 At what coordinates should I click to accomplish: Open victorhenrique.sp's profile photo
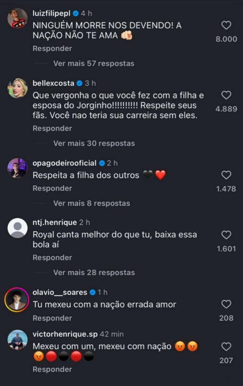tap(18, 340)
